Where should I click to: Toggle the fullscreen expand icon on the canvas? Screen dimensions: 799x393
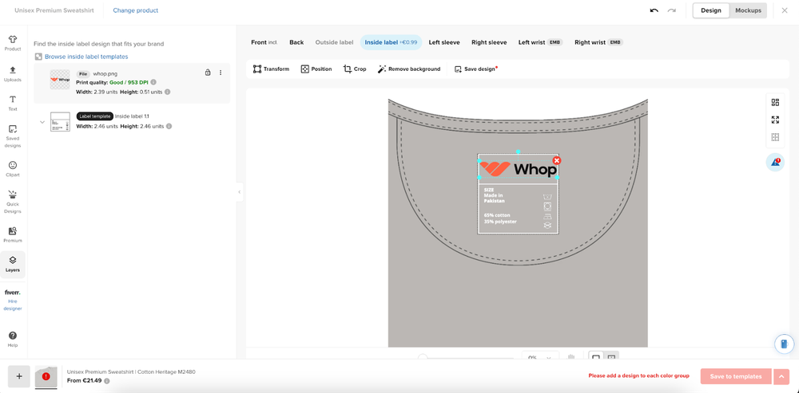pos(775,120)
